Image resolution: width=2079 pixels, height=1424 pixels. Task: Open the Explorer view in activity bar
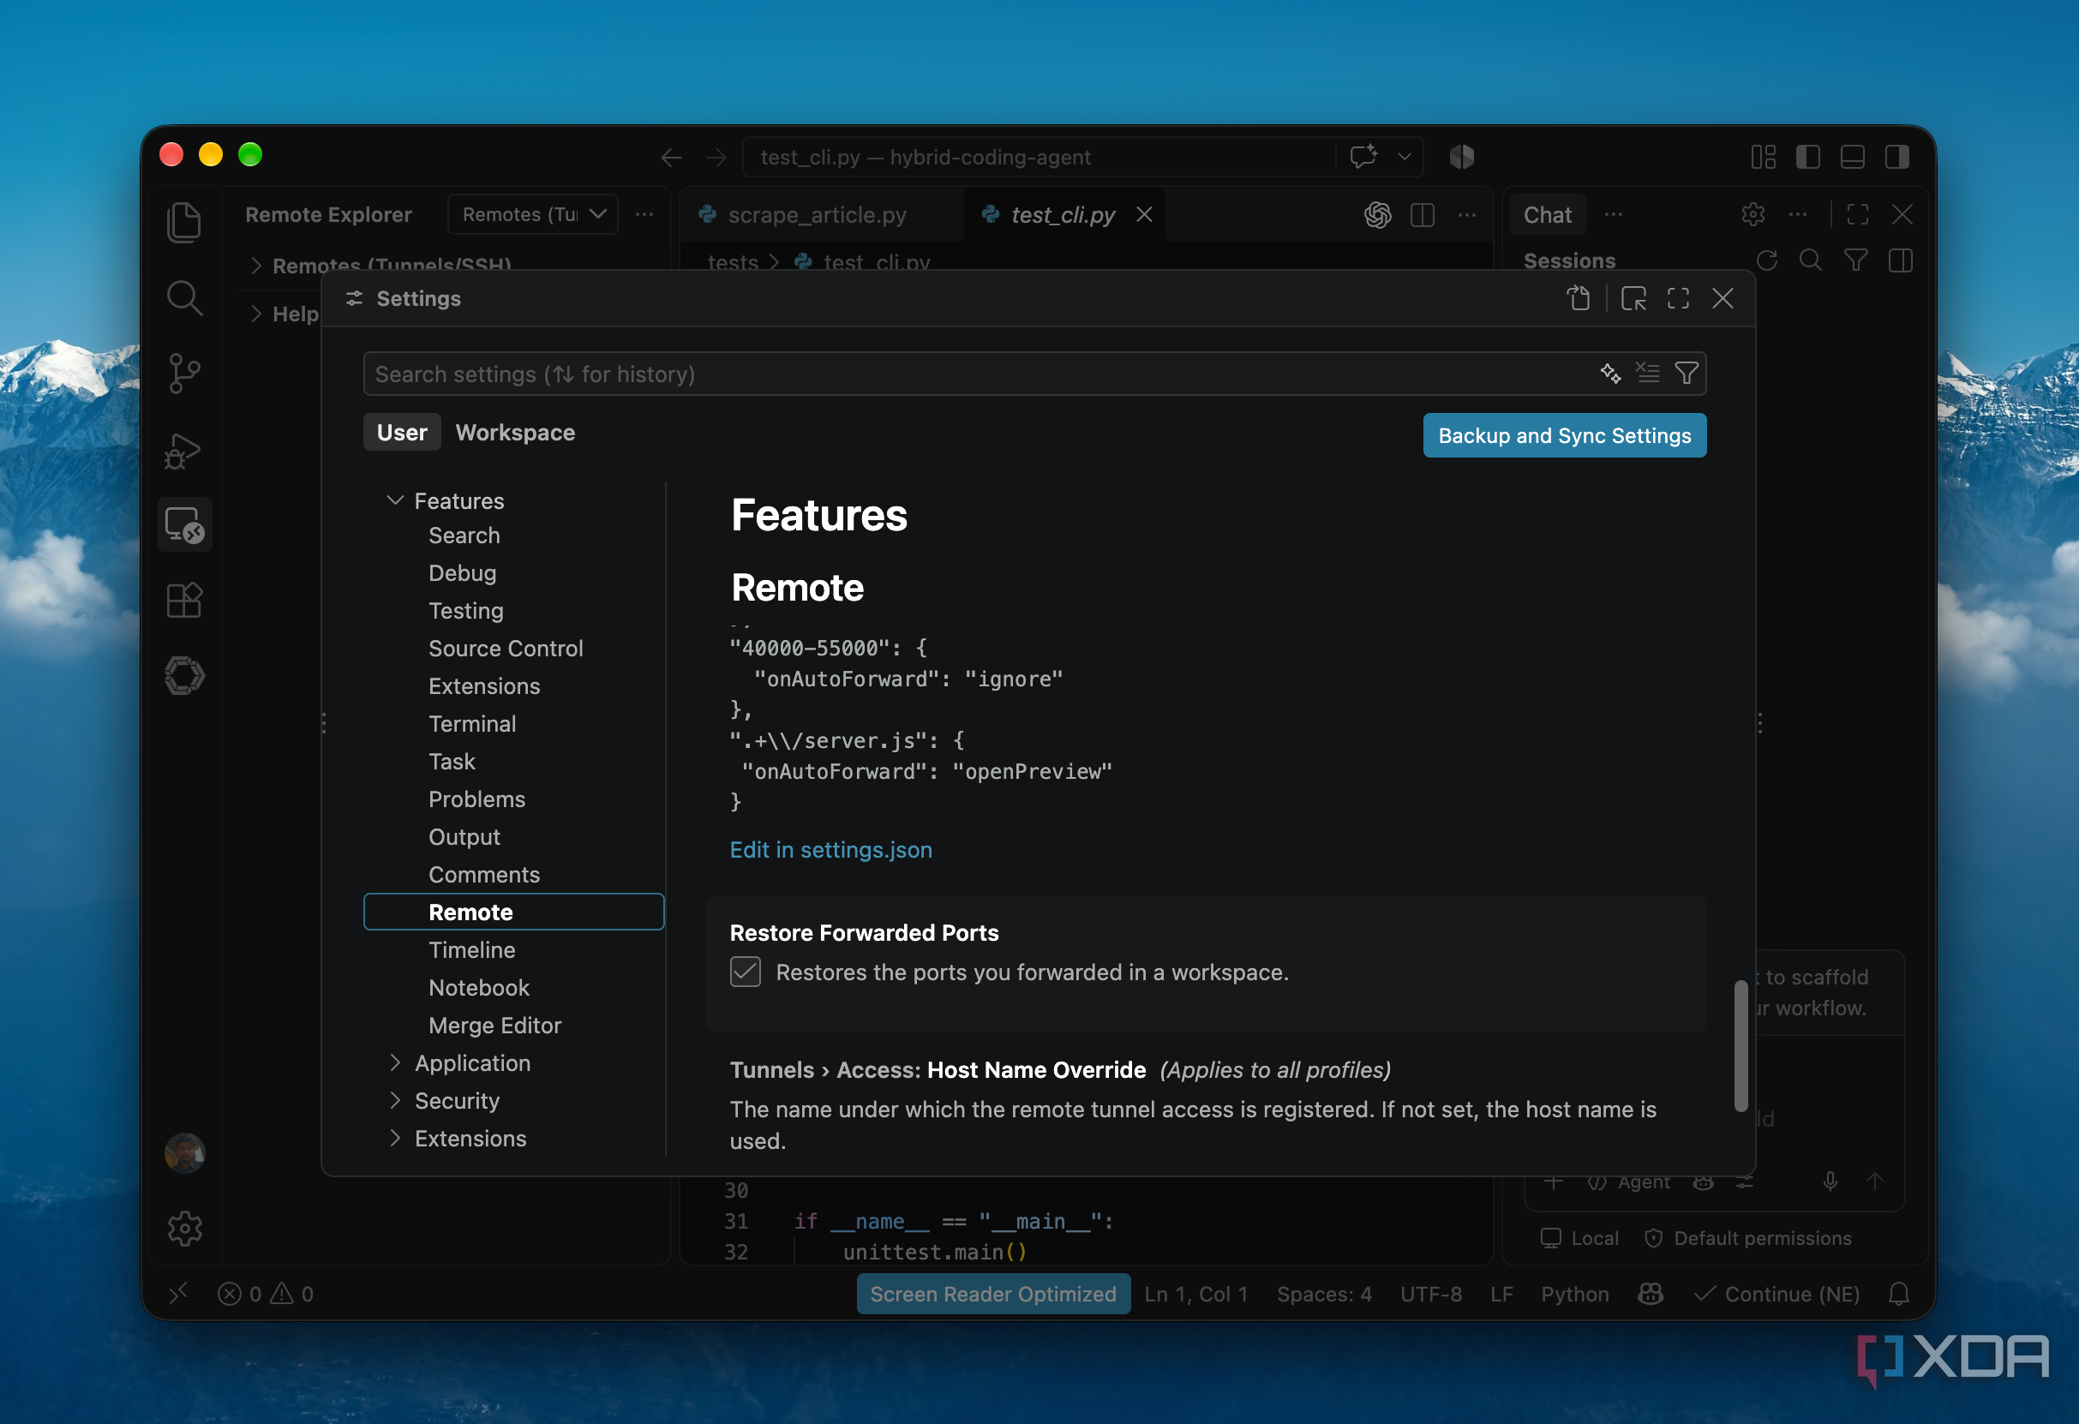(184, 222)
